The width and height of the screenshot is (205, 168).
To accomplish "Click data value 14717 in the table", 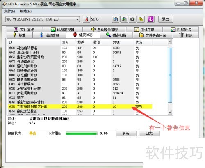I will (117, 66).
